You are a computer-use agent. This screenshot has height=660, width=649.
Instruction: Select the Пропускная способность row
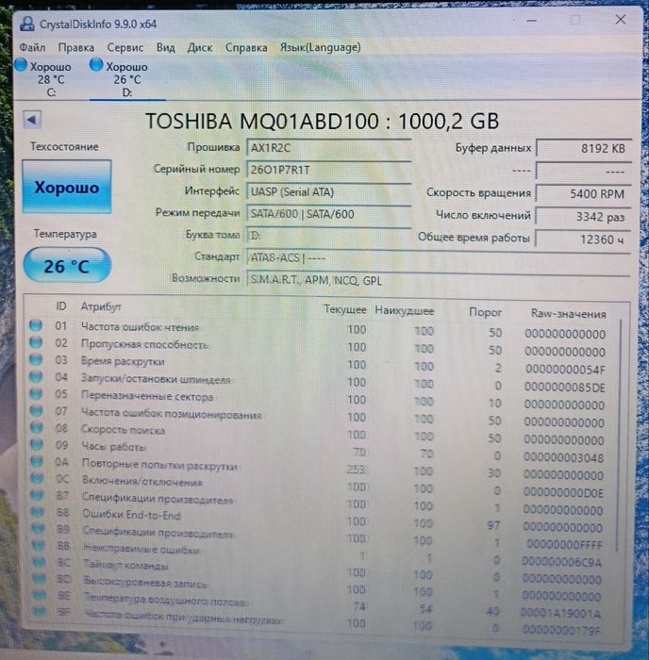pos(320,346)
